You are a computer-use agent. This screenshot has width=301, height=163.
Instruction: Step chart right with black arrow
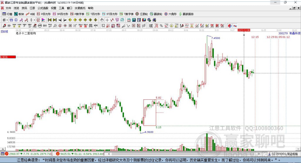tap(65, 20)
